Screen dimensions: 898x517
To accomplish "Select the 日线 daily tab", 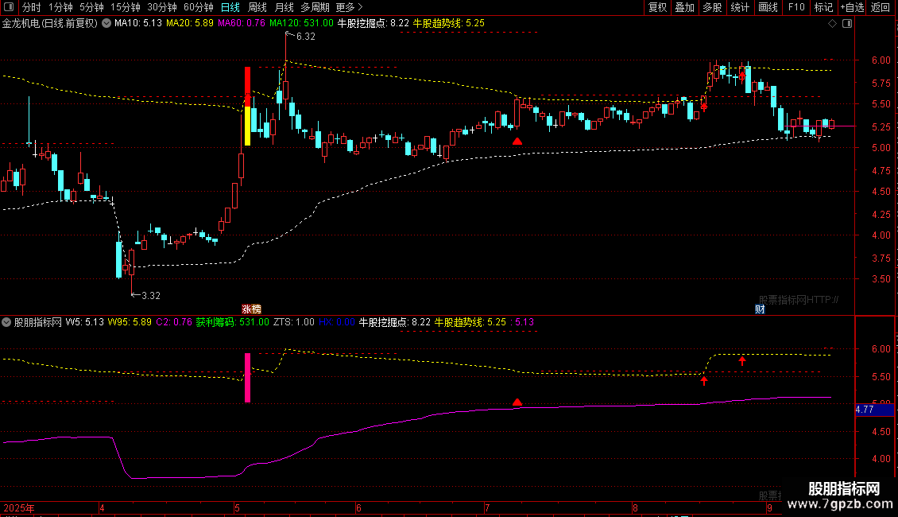I will pyautogui.click(x=230, y=7).
